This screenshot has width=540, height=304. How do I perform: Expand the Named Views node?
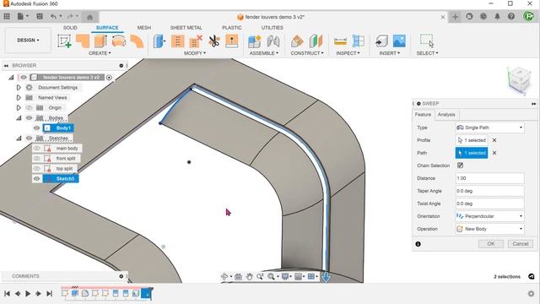point(19,98)
